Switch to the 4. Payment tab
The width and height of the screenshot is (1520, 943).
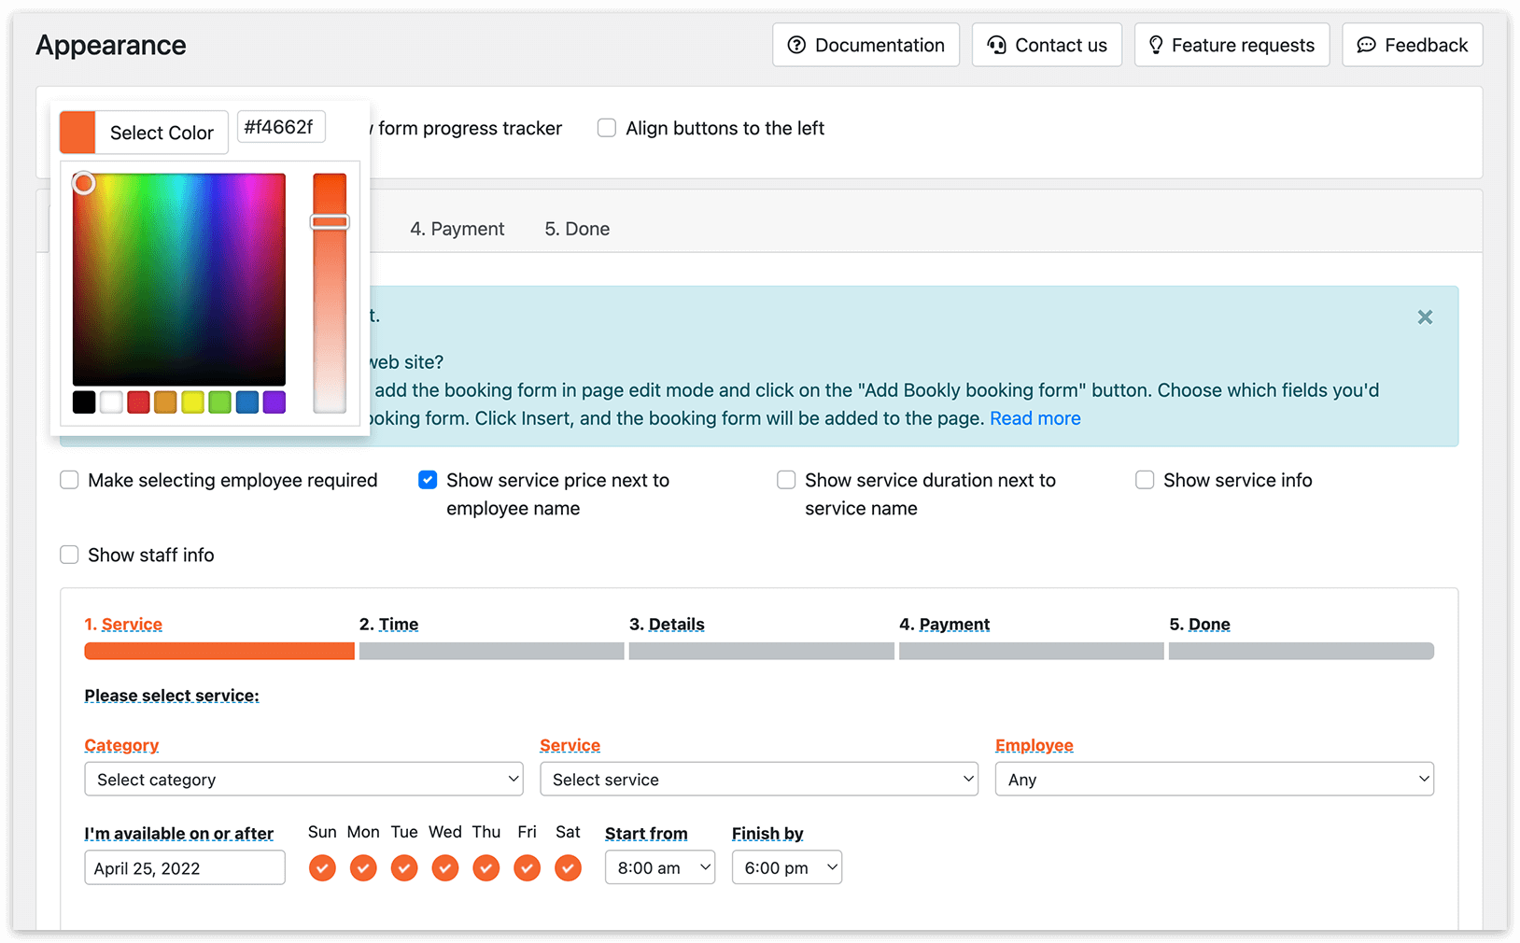[x=457, y=229]
